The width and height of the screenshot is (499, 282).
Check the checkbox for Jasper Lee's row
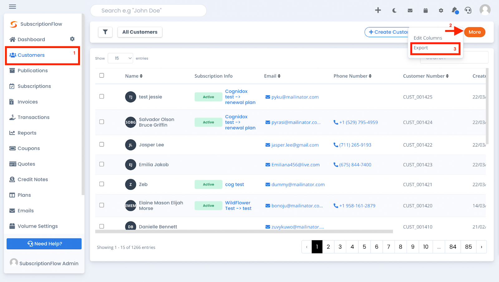click(102, 144)
